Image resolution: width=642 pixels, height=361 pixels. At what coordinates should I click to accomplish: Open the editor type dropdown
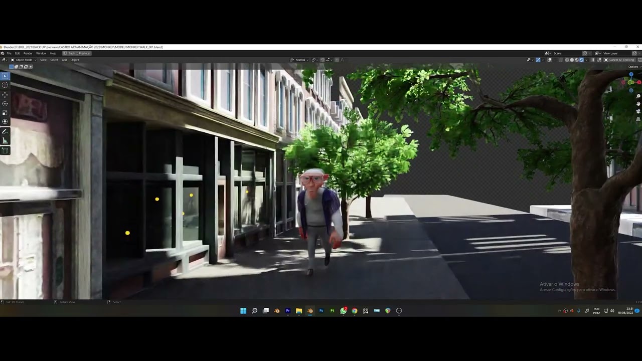(5, 60)
